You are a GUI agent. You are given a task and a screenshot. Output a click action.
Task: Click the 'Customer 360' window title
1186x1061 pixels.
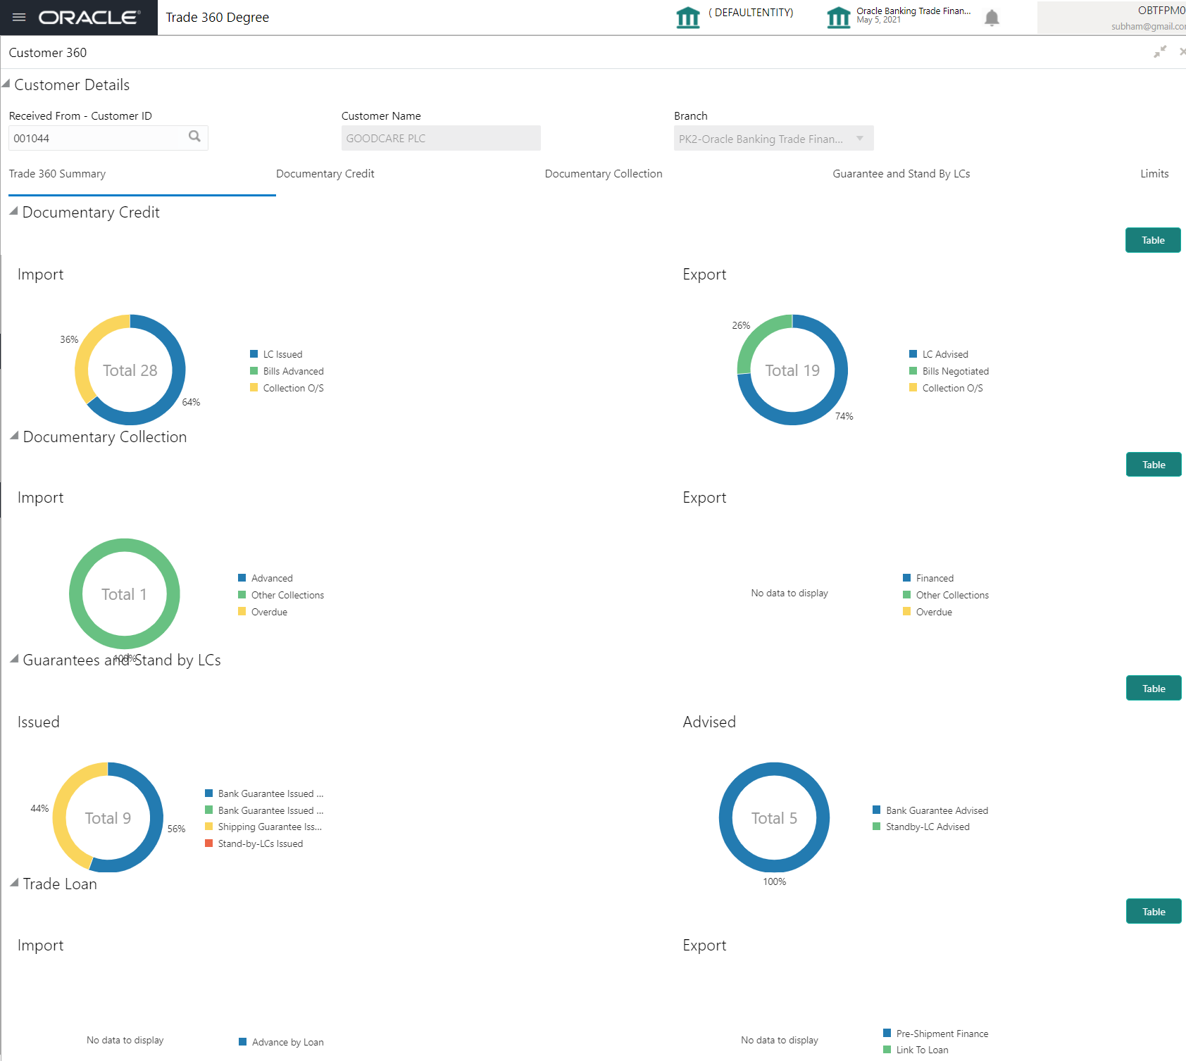click(48, 53)
